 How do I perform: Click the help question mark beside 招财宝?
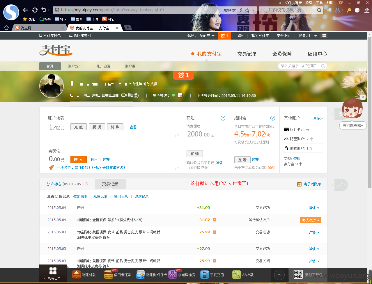tap(273, 118)
